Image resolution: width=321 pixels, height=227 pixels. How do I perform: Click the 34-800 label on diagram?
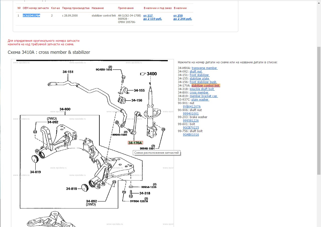(65, 109)
